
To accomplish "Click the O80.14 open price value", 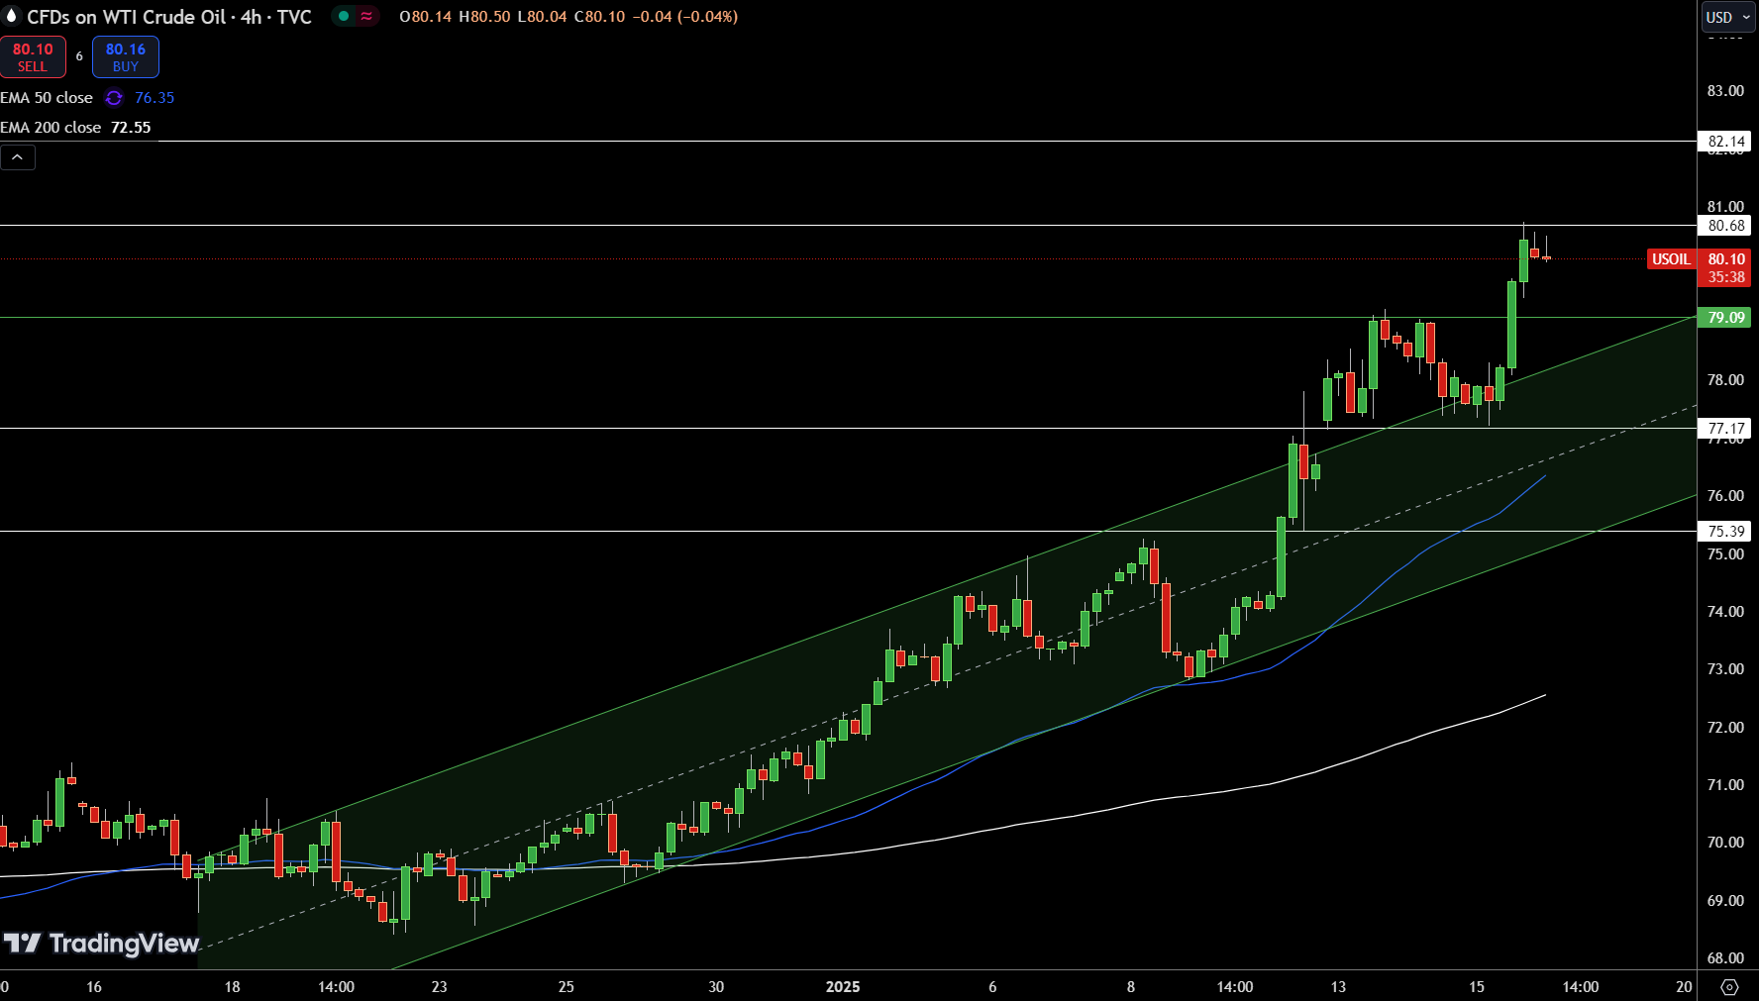I will coord(425,17).
